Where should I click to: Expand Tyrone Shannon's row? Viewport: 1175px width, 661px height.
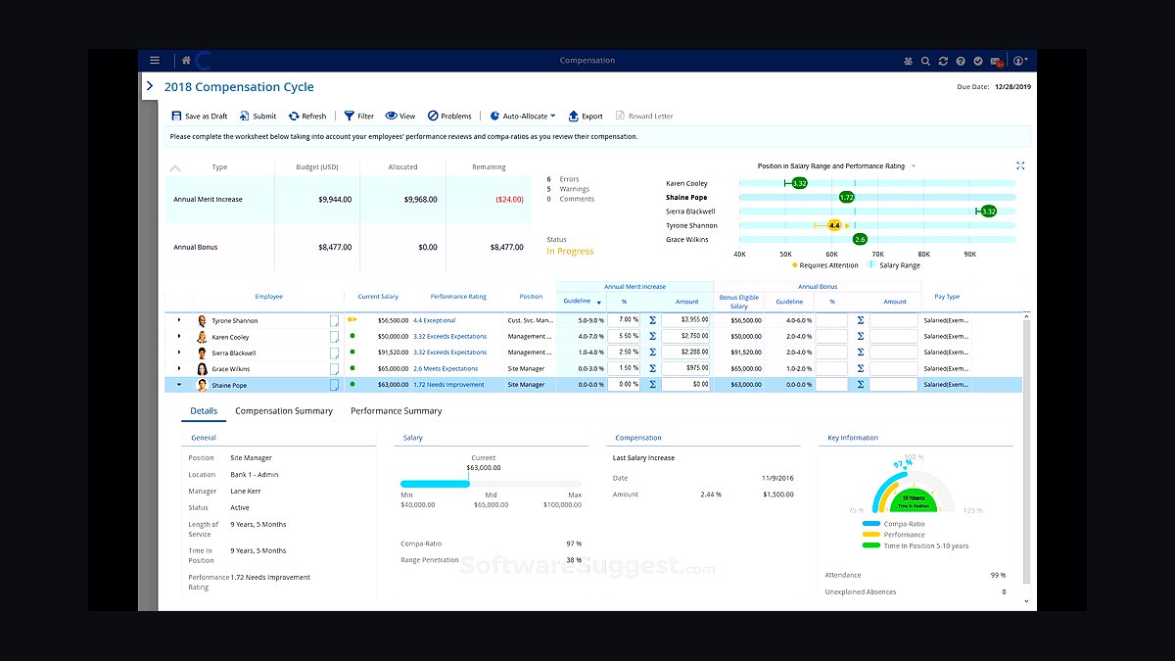pos(178,320)
